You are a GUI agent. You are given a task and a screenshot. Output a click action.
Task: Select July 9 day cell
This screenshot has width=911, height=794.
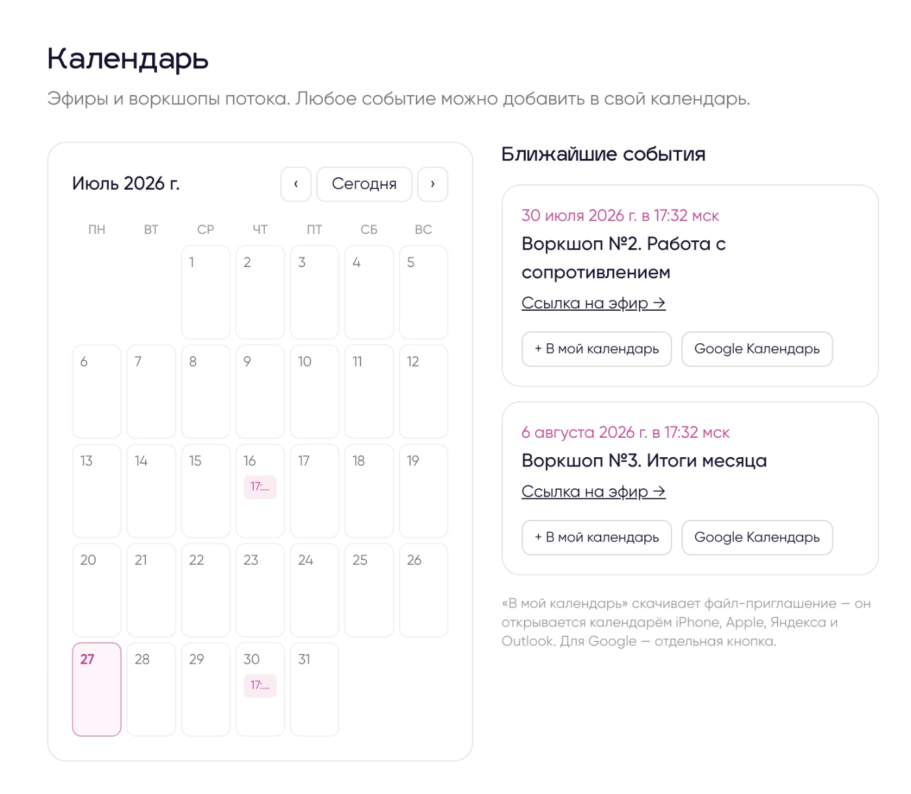click(260, 392)
